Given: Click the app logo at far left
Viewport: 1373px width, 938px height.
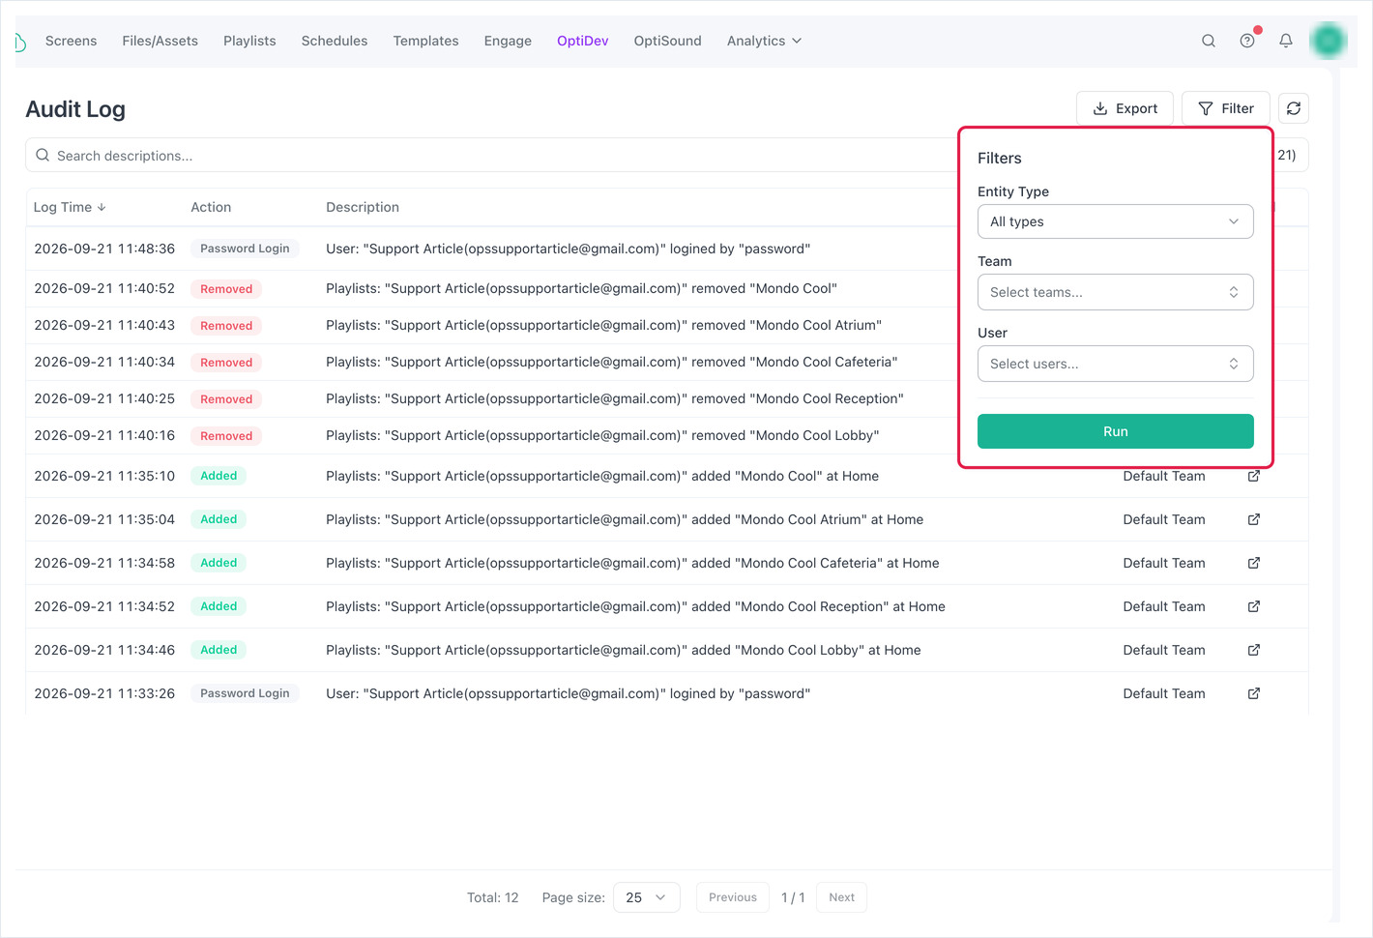Looking at the screenshot, I should click(x=20, y=42).
